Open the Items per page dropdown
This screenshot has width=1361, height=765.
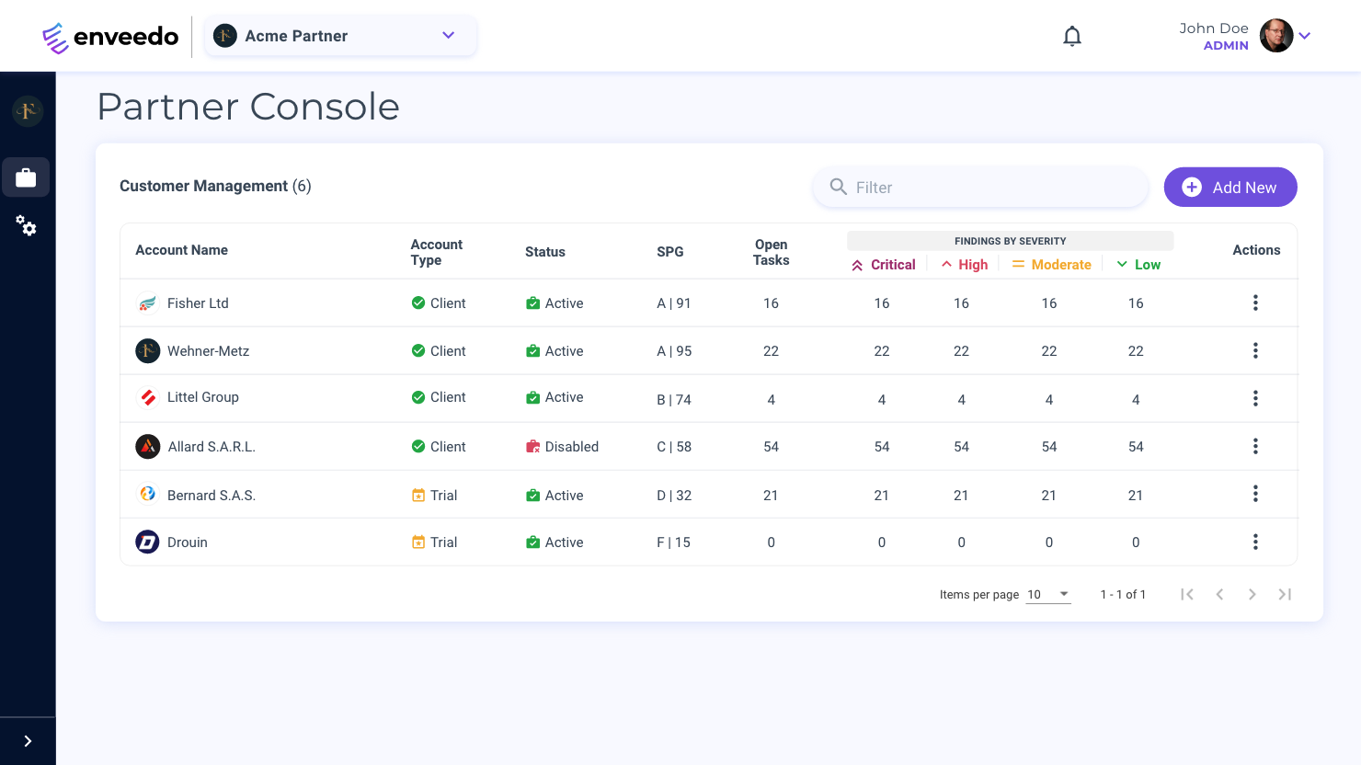[x=1048, y=595]
